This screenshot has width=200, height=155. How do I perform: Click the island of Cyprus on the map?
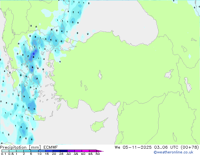click(98, 125)
